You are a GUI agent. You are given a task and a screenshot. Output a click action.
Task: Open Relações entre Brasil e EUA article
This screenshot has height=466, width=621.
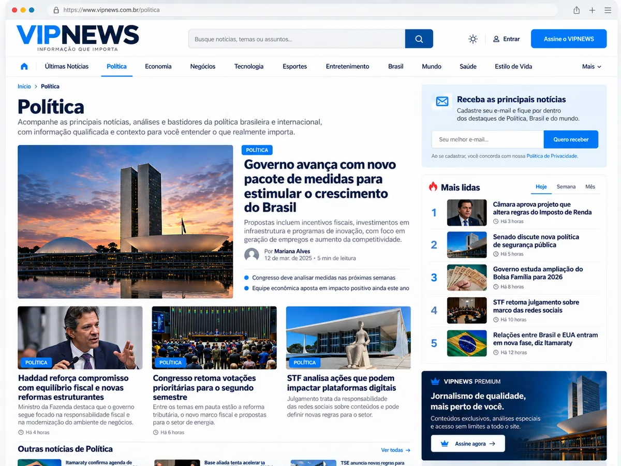point(545,339)
